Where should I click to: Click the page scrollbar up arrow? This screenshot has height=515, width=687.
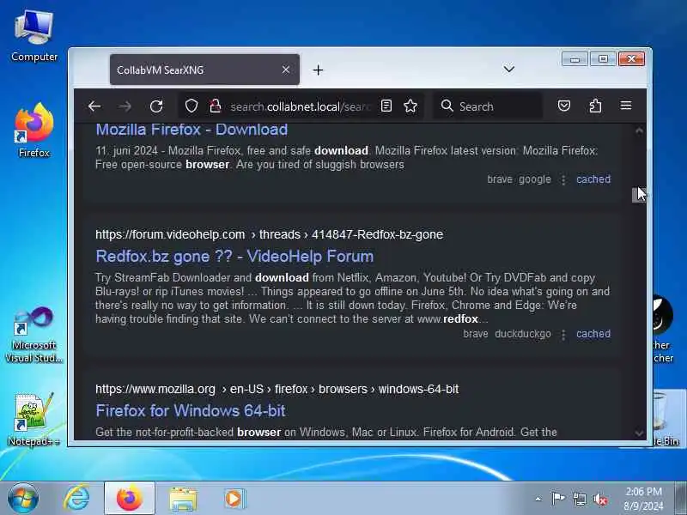639,130
